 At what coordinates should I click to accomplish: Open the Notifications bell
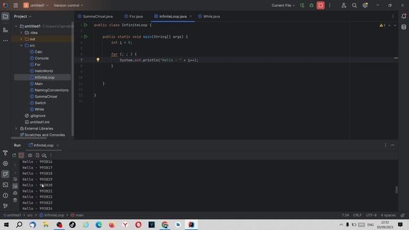pyautogui.click(x=404, y=17)
